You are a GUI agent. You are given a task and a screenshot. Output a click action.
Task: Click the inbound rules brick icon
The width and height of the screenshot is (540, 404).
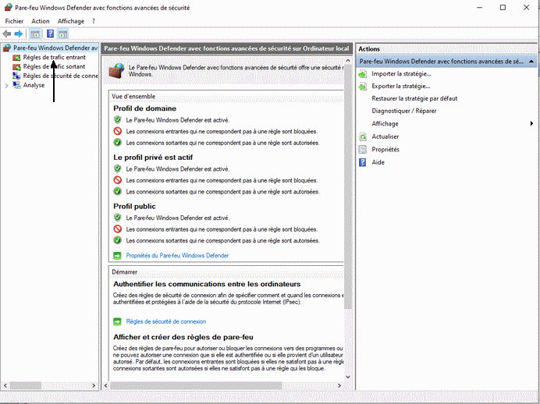16,58
